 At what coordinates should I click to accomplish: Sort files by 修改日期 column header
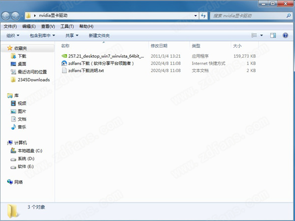pyautogui.click(x=159, y=46)
